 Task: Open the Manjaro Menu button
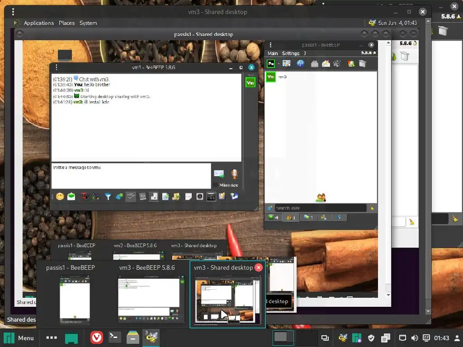click(x=19, y=338)
